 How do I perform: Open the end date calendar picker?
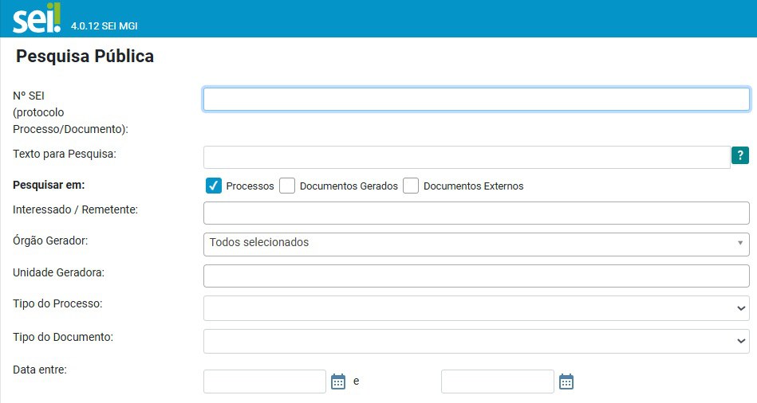[566, 381]
